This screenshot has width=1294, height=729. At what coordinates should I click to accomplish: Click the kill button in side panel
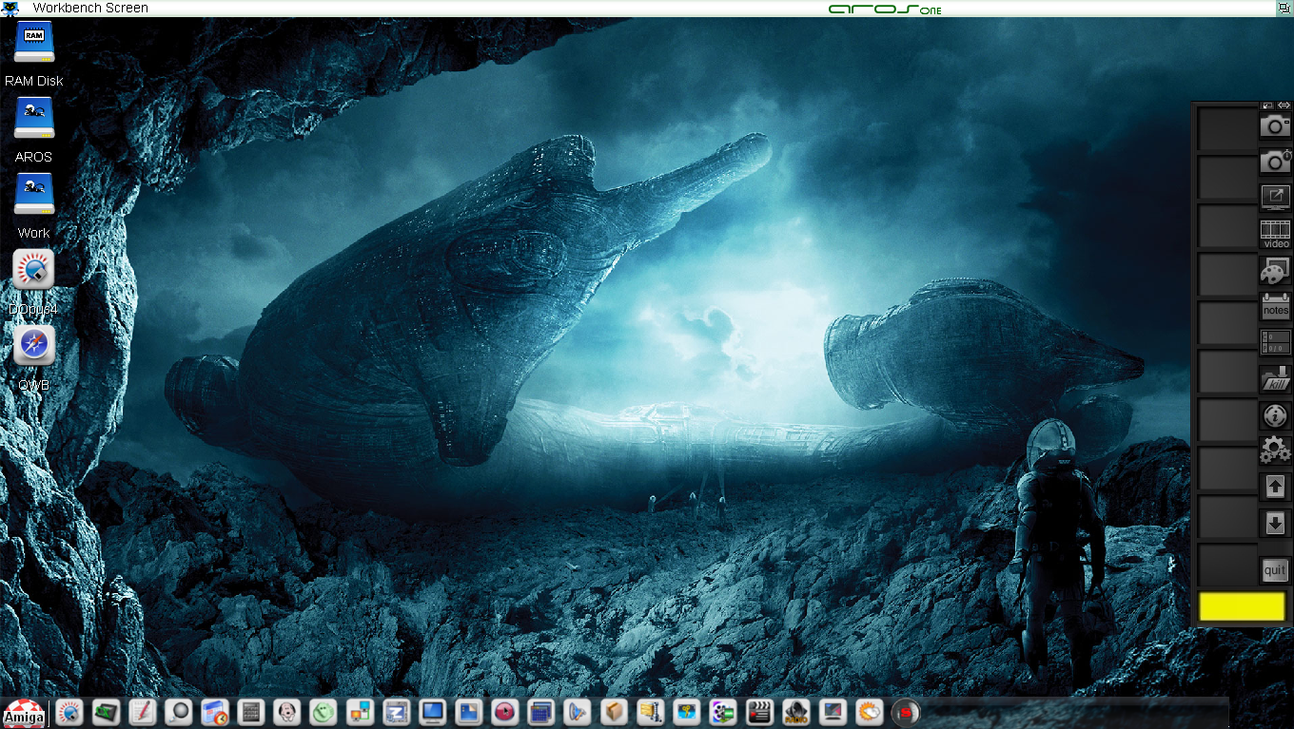[x=1275, y=379]
